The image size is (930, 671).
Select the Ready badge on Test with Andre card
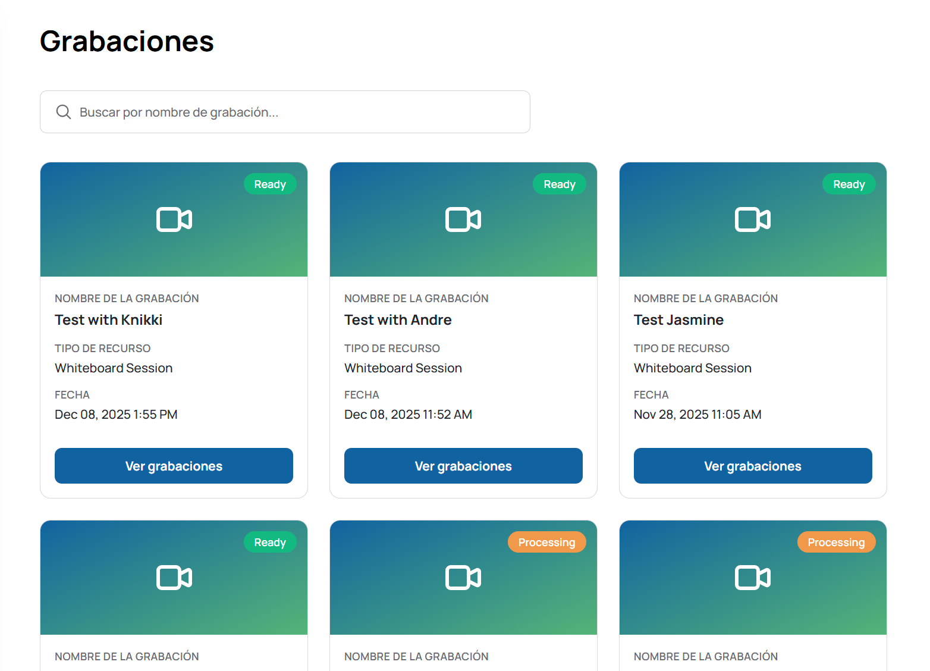pos(559,184)
